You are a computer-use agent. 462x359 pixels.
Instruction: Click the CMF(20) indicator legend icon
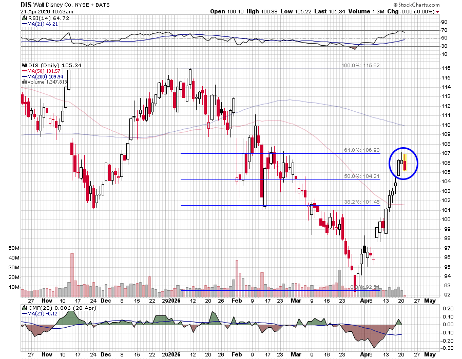tap(25, 308)
